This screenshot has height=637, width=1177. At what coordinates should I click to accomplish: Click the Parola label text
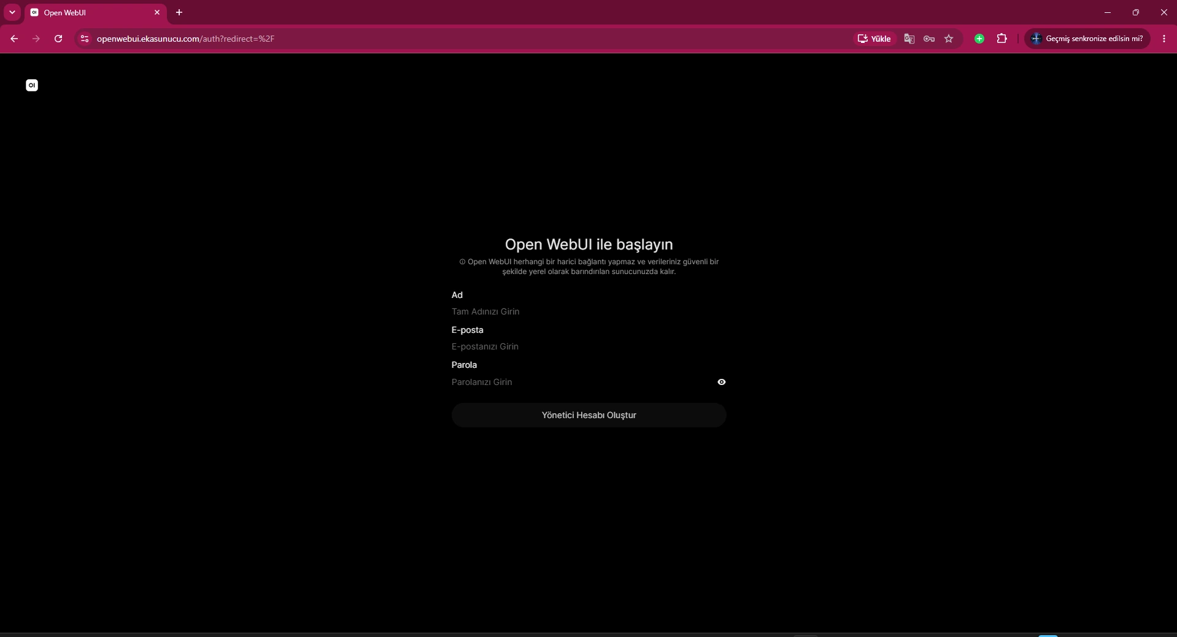[464, 365]
